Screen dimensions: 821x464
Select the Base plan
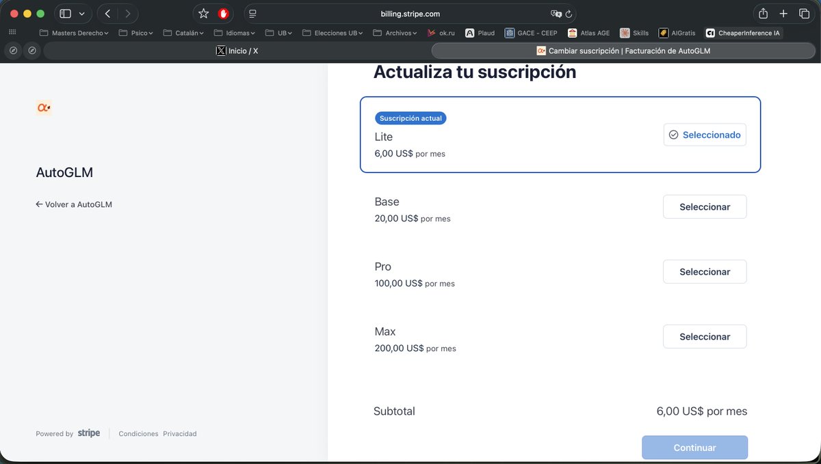pos(705,207)
